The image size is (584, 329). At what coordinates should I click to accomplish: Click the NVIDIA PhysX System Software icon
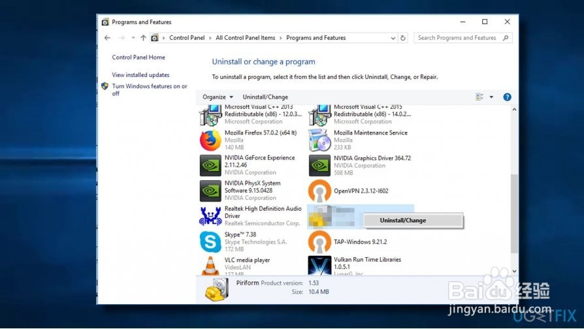(x=210, y=191)
